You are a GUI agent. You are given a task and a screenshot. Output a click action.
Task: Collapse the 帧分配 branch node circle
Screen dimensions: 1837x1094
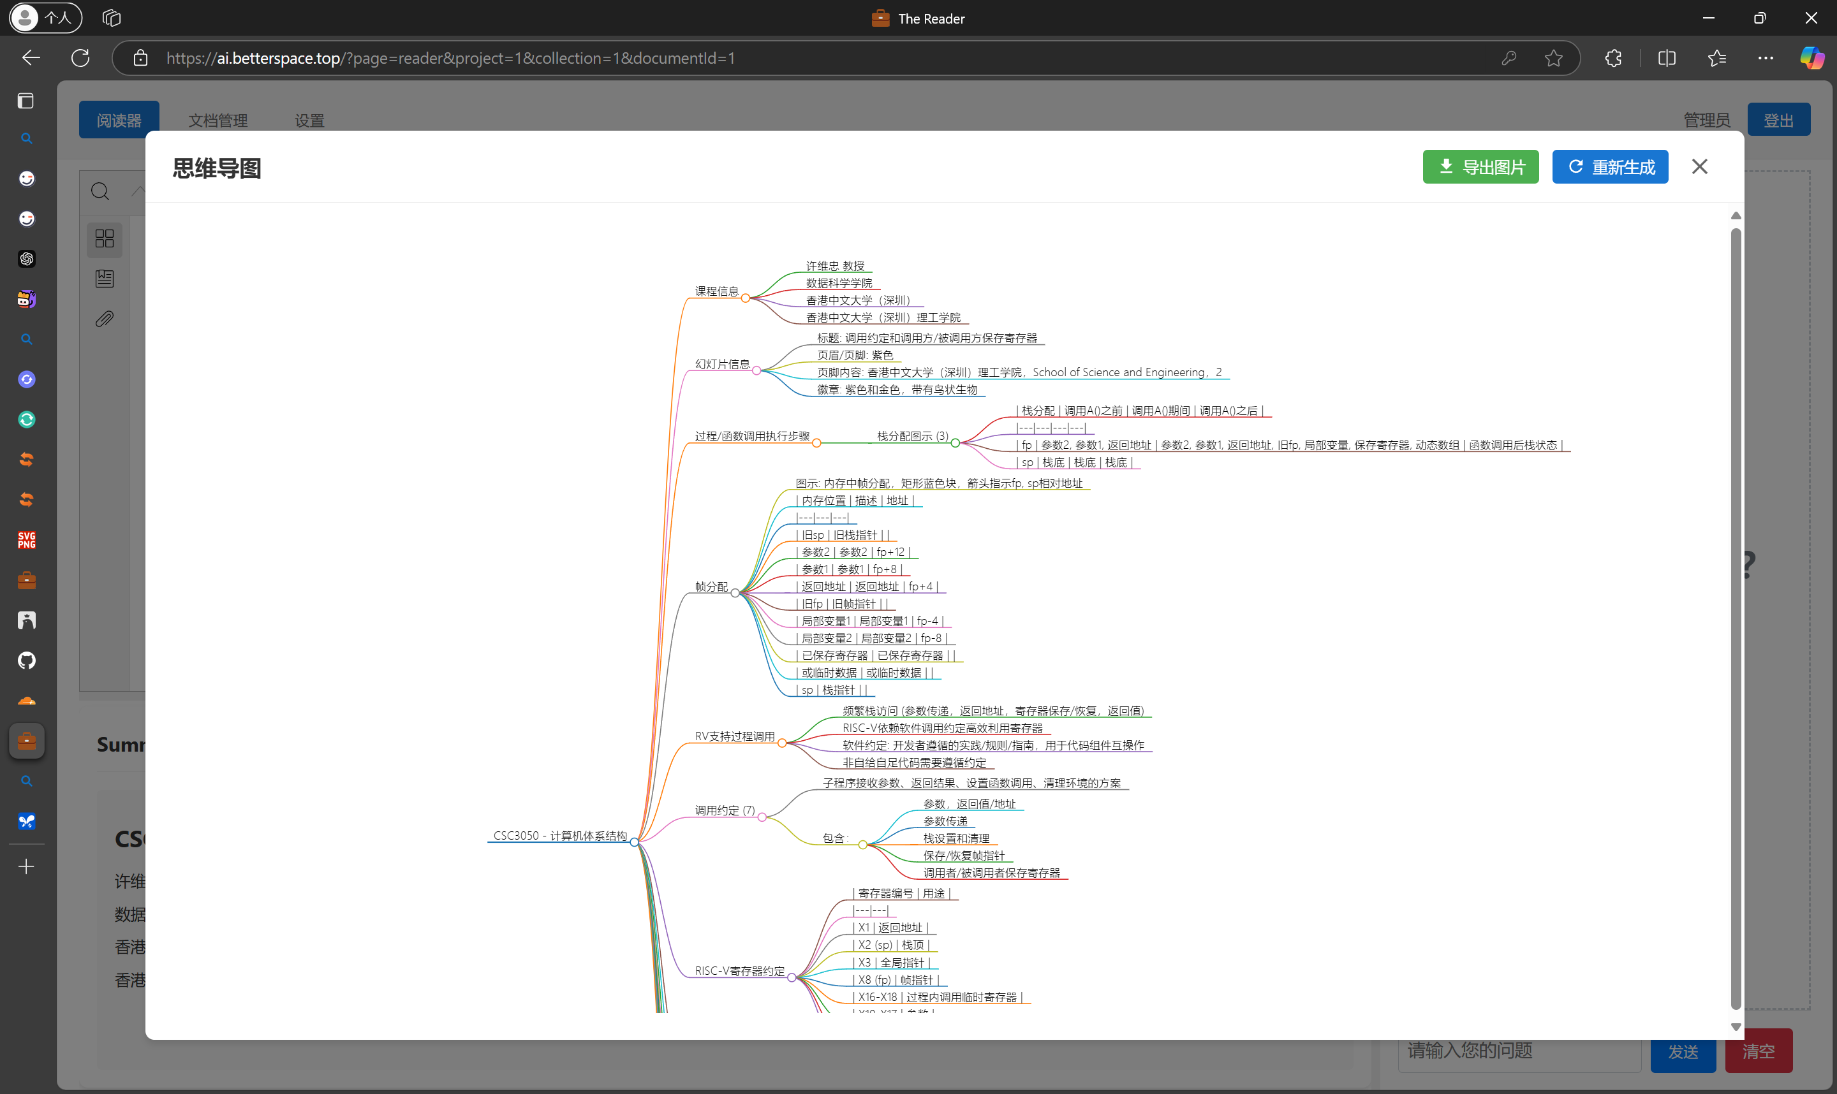tap(735, 593)
